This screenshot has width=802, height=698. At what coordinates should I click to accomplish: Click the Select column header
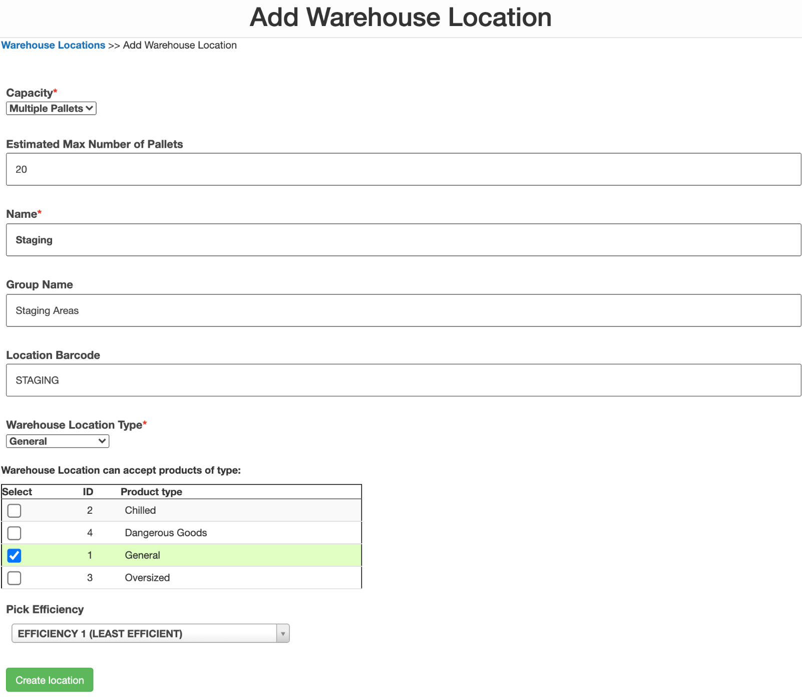click(x=17, y=492)
